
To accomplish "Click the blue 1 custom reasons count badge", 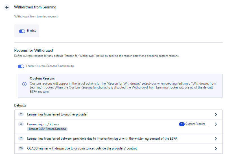I will [182, 124].
